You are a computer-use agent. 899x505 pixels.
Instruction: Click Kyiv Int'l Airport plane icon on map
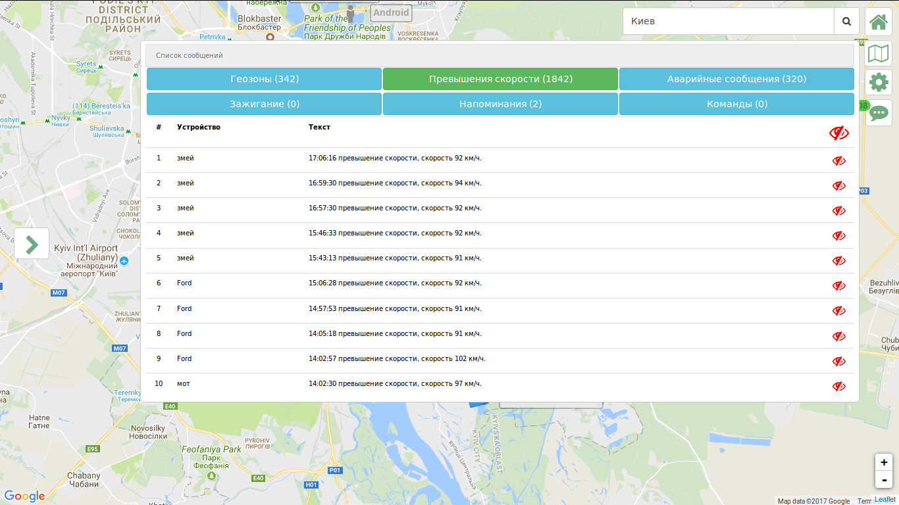(124, 261)
